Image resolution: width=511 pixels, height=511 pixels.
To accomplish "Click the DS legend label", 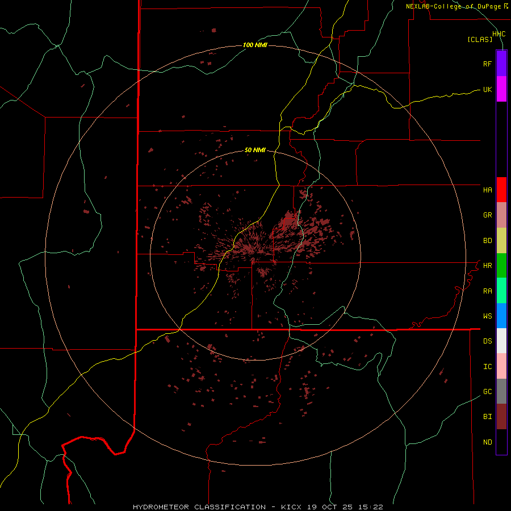I will [487, 341].
